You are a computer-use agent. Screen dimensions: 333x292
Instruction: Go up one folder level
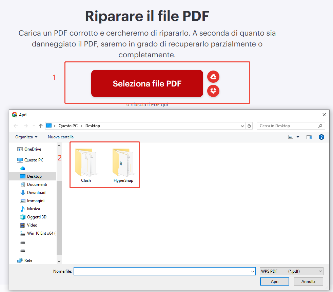point(41,126)
